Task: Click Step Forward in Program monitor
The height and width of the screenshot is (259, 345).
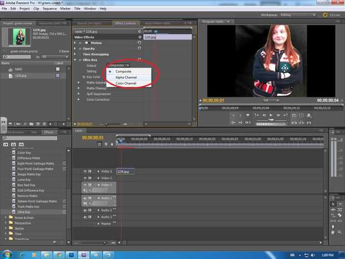Action: click(278, 115)
